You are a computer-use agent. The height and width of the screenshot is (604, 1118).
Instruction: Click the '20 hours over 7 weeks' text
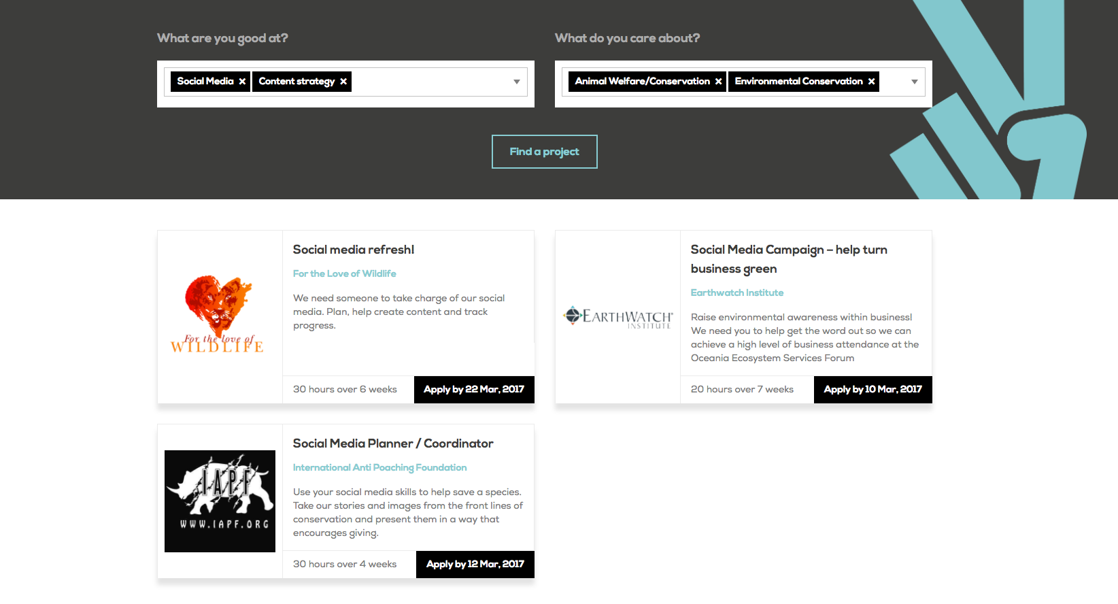tap(742, 390)
